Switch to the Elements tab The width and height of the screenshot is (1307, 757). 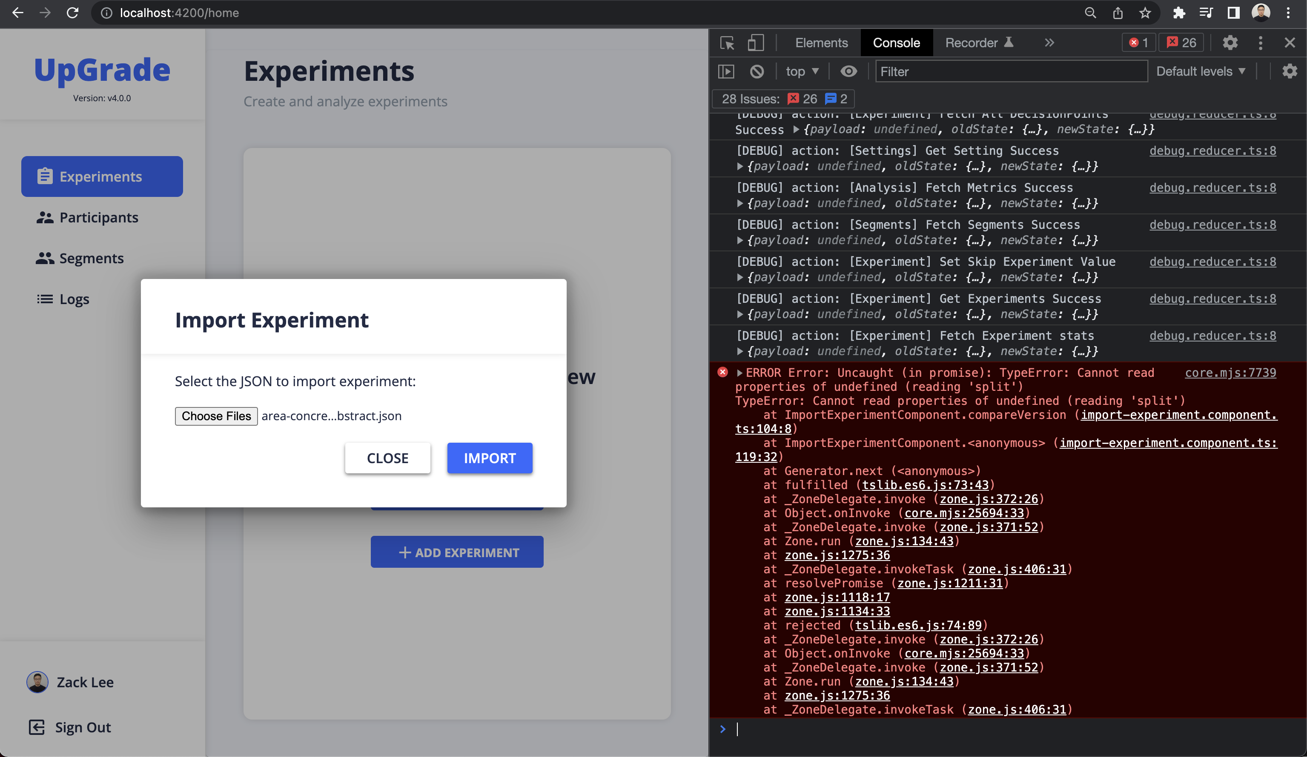(x=821, y=43)
